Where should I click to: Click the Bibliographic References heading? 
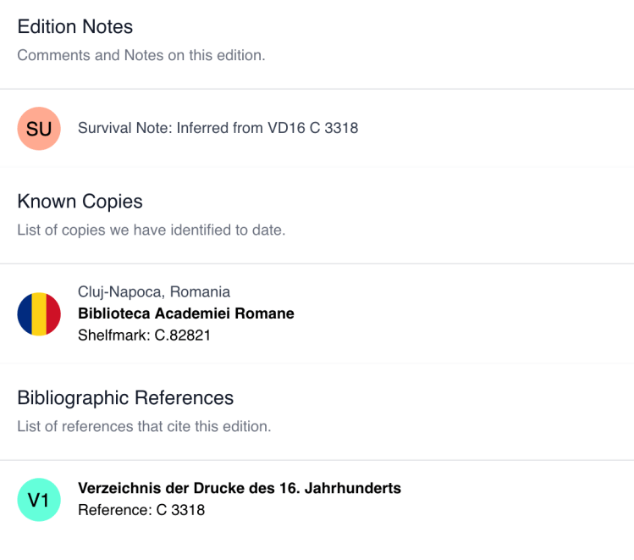point(125,398)
